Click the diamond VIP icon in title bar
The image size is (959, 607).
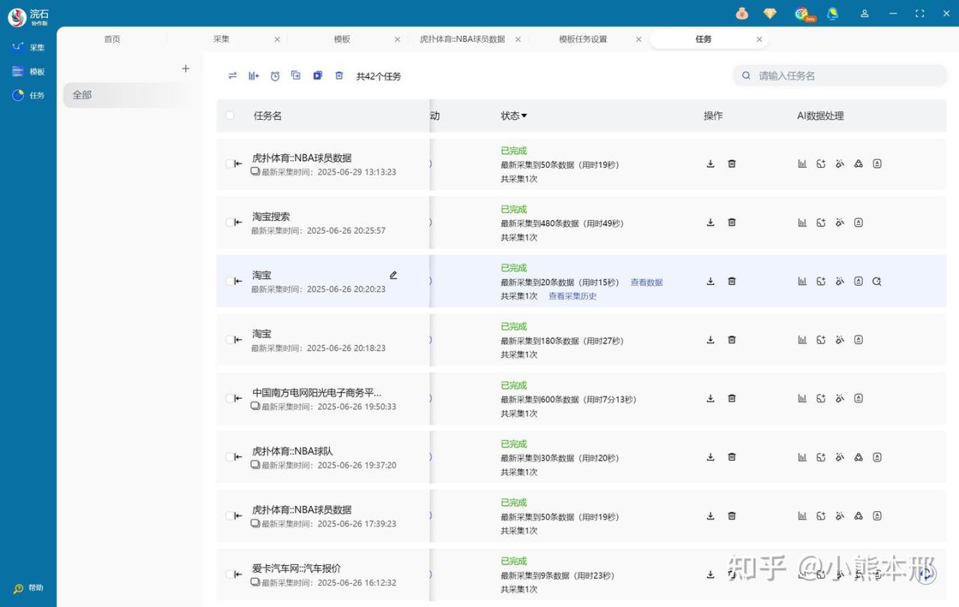(x=770, y=13)
